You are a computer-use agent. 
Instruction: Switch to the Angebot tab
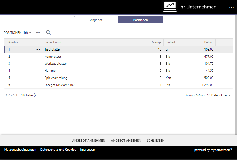coord(96,20)
